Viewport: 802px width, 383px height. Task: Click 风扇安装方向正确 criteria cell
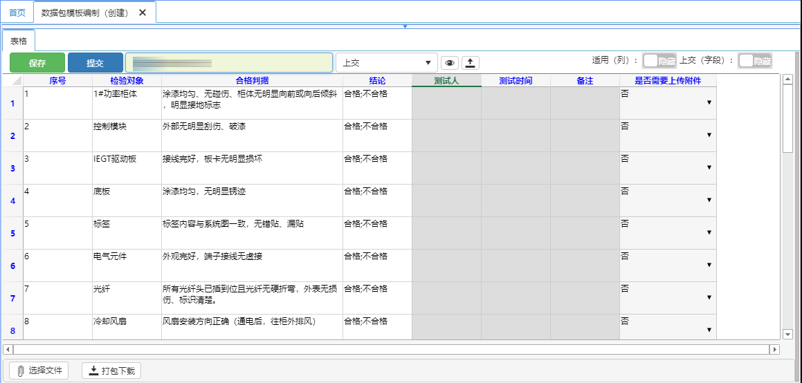point(252,327)
